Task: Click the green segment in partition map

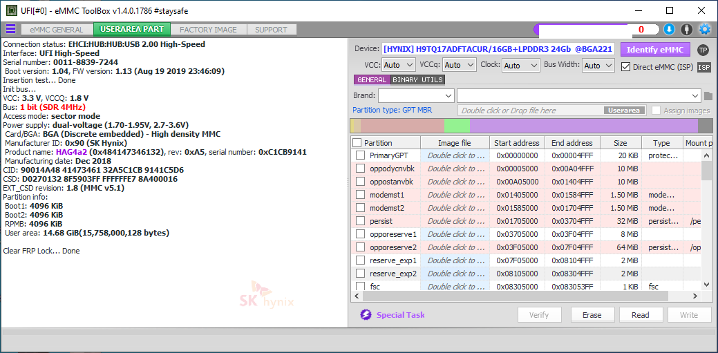Action: (457, 126)
